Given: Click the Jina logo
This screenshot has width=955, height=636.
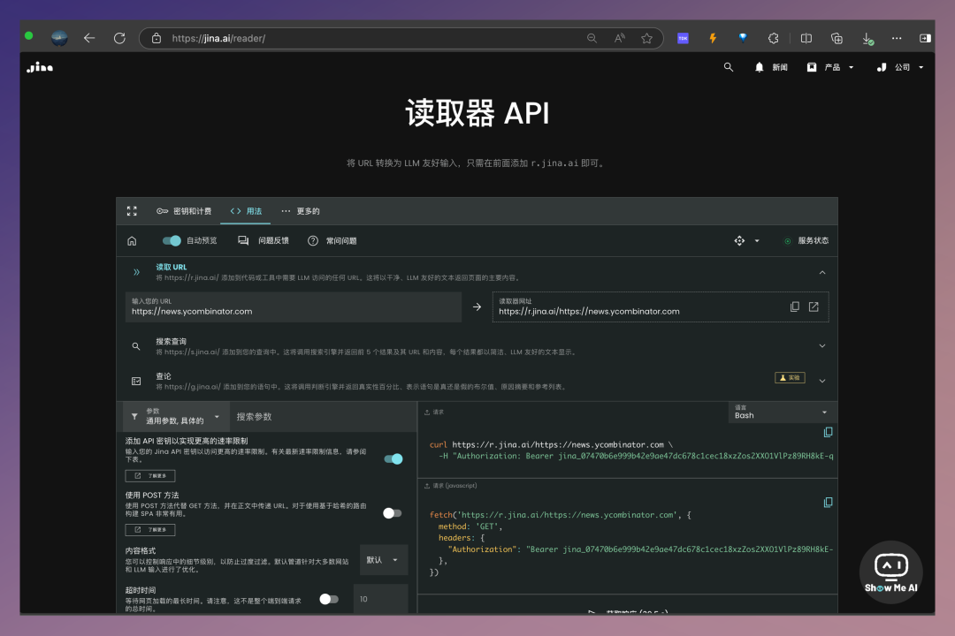Looking at the screenshot, I should pyautogui.click(x=40, y=67).
